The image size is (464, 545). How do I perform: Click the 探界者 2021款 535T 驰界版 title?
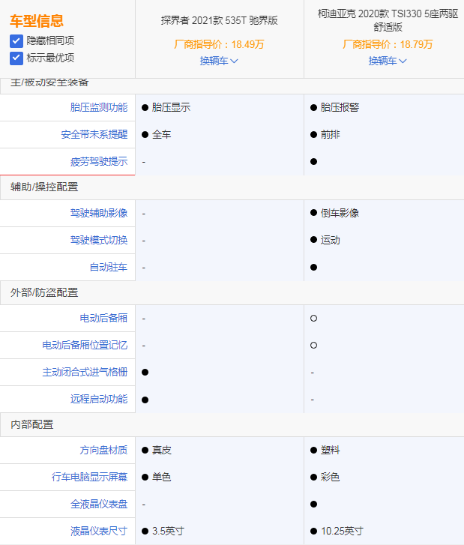tap(219, 20)
